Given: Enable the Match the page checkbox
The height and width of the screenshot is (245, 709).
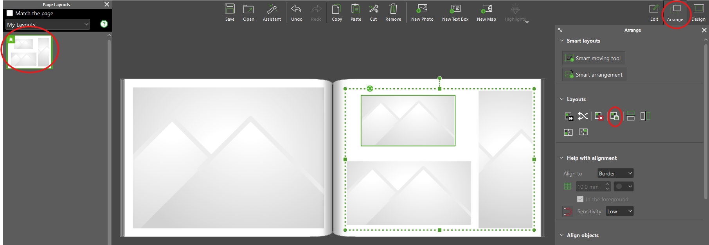Looking at the screenshot, I should point(10,13).
